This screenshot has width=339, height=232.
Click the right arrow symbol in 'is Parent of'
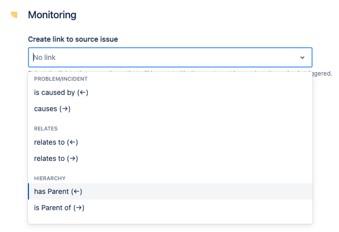(x=79, y=208)
